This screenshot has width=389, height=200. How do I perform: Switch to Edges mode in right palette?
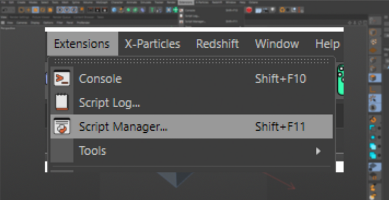[373, 69]
